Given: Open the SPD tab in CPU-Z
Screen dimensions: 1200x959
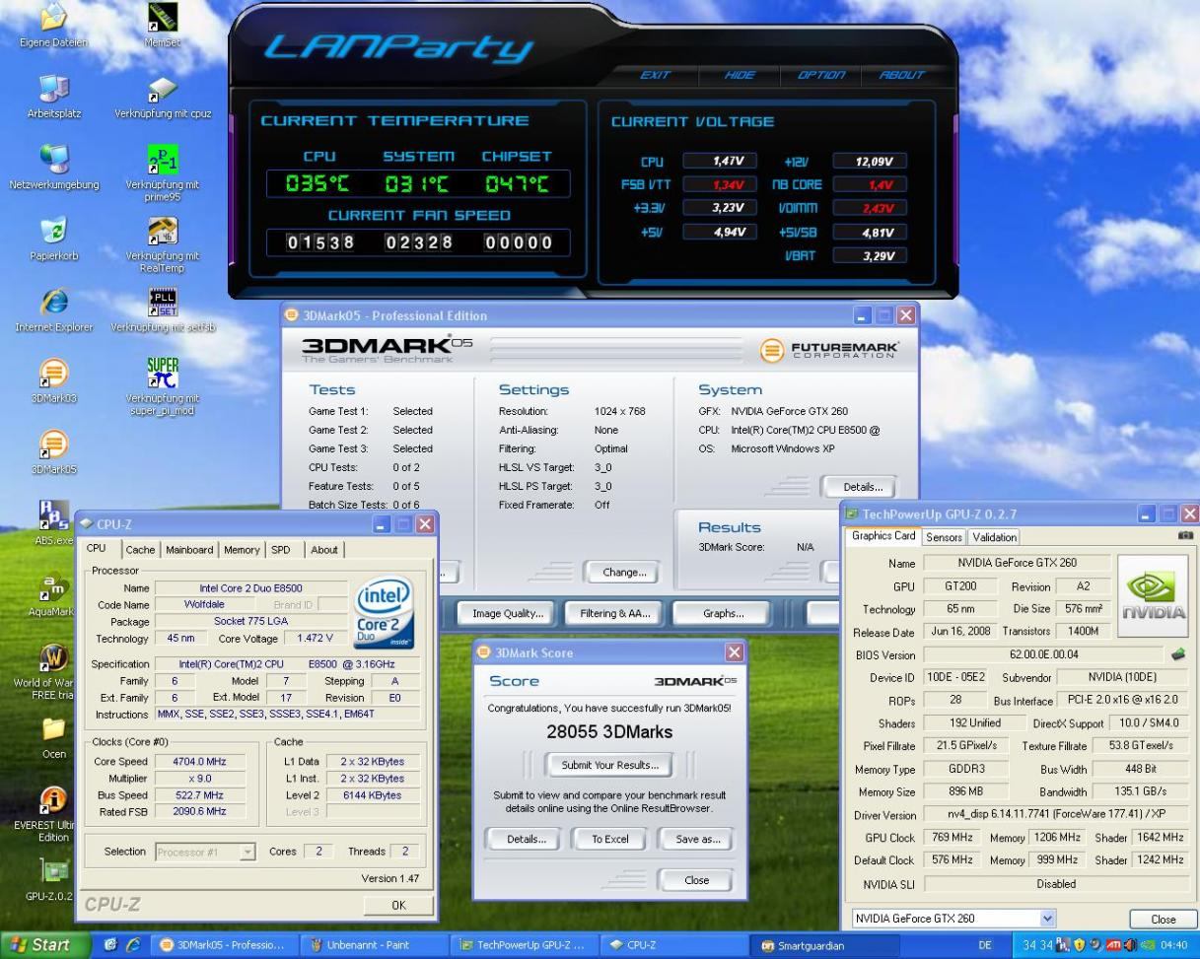Looking at the screenshot, I should (281, 550).
